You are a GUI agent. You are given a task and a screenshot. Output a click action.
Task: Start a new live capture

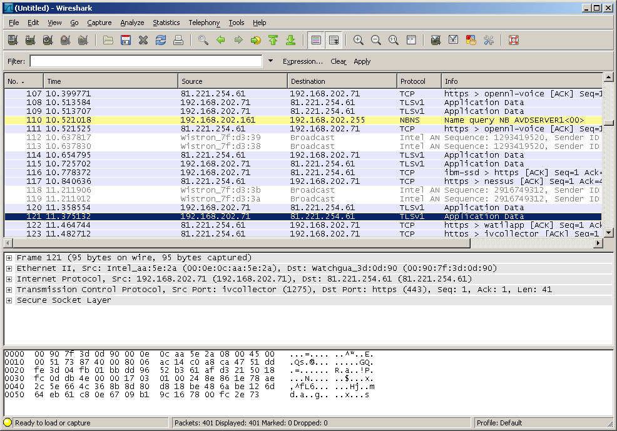pyautogui.click(x=48, y=40)
